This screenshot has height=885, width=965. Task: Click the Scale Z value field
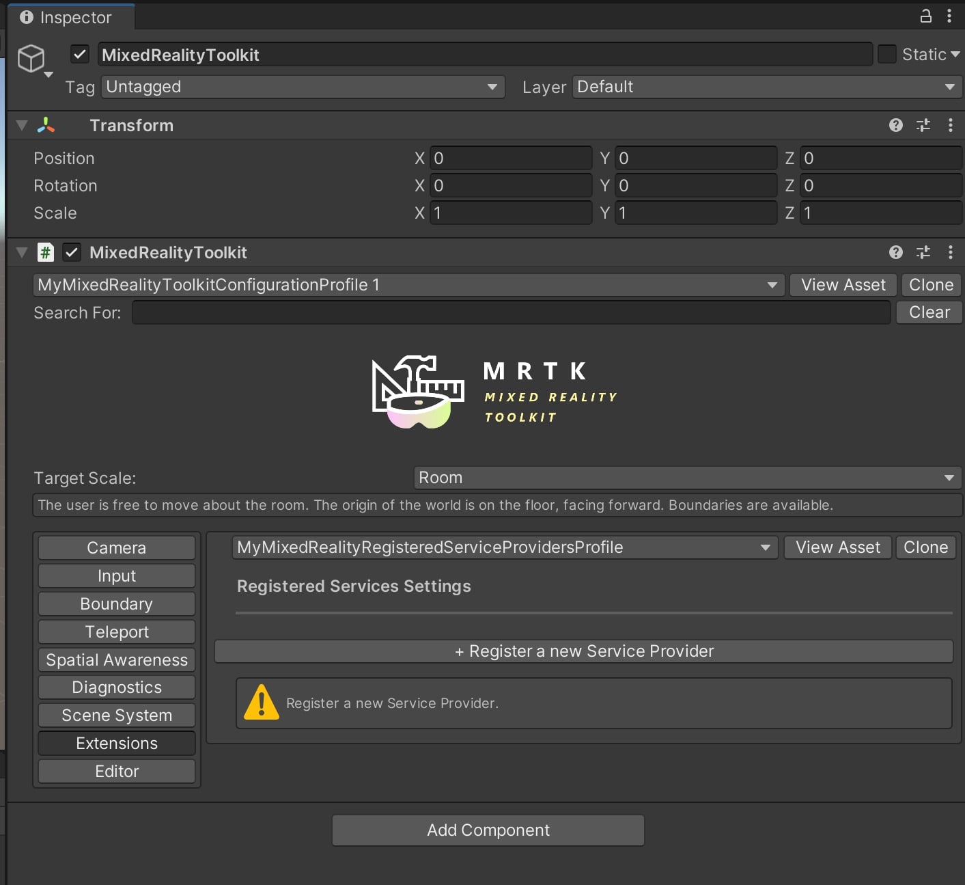click(881, 213)
